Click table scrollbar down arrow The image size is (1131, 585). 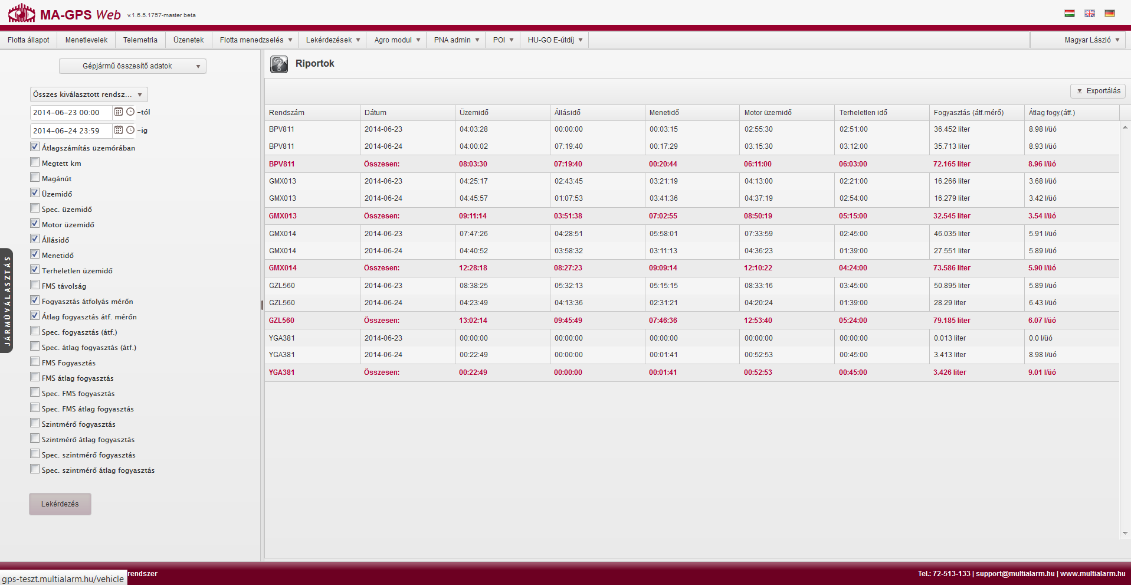1125,533
